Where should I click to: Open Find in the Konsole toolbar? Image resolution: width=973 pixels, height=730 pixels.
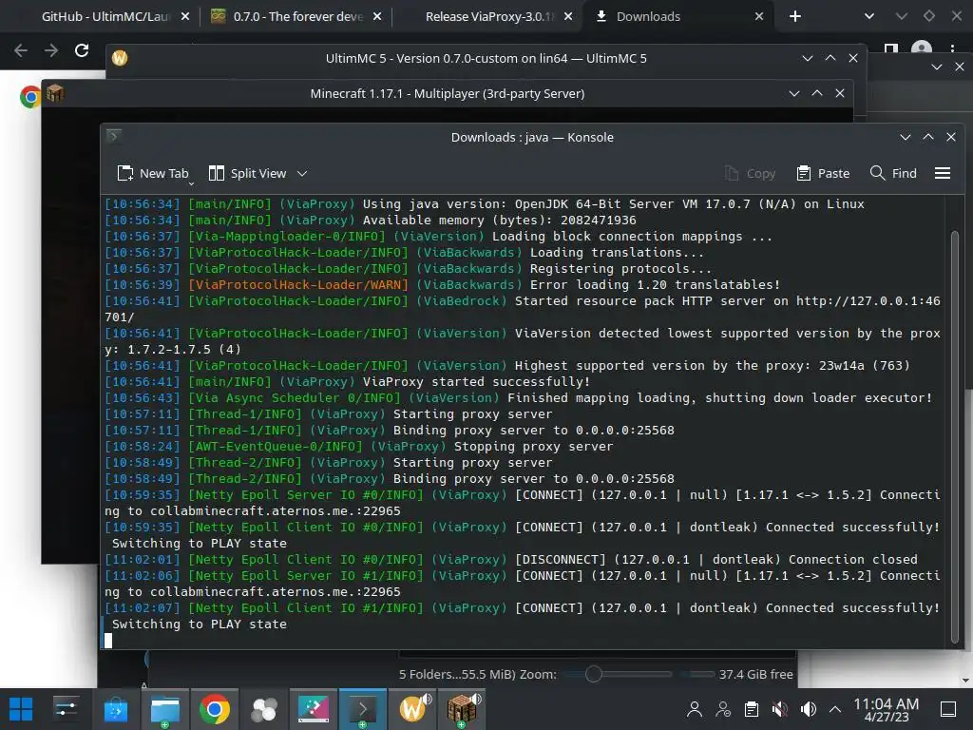click(893, 173)
